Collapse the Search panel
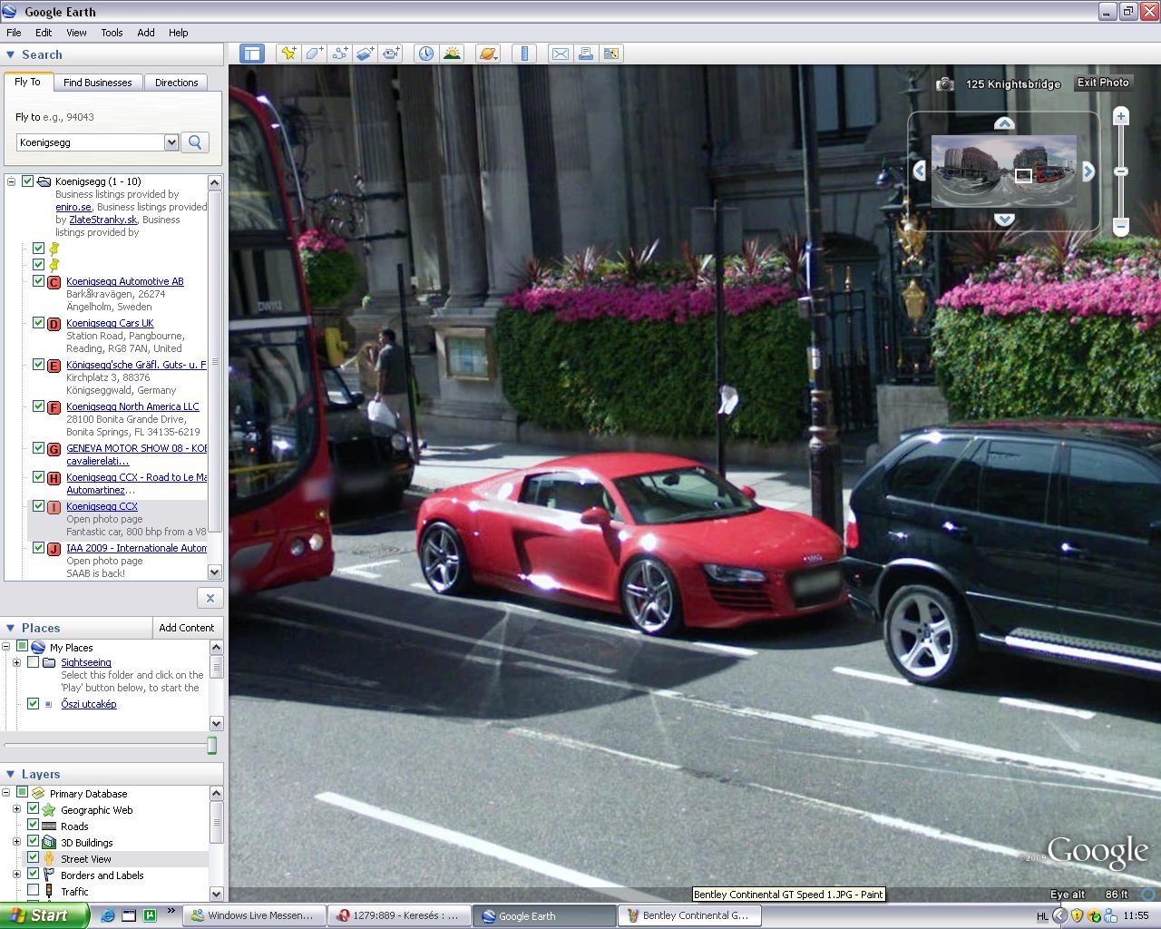The height and width of the screenshot is (929, 1161). 11,54
